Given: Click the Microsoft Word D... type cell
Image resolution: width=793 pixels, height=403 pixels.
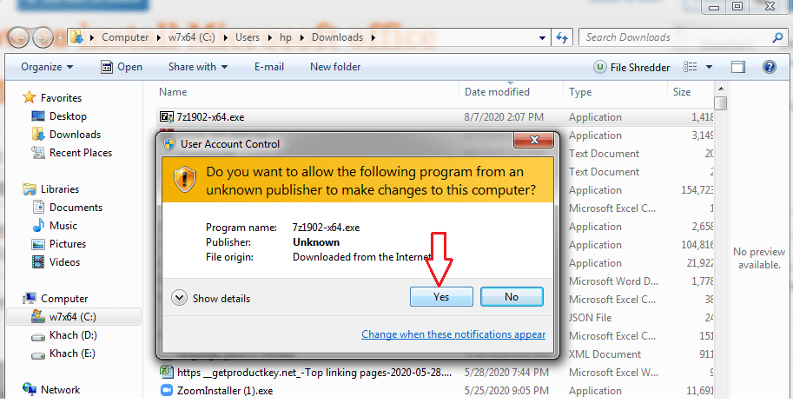Looking at the screenshot, I should pyautogui.click(x=612, y=281).
